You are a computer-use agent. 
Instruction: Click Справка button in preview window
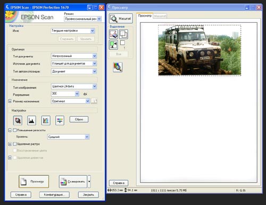119,183
